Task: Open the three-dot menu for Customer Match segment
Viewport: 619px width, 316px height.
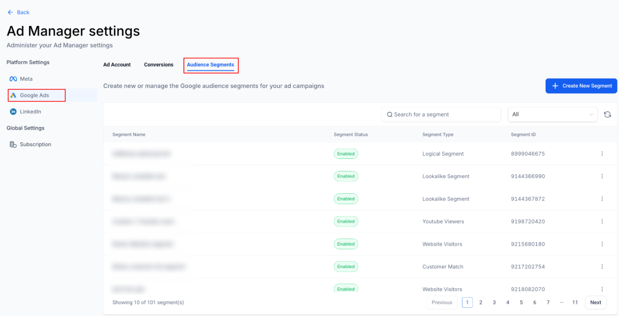Action: tap(602, 267)
